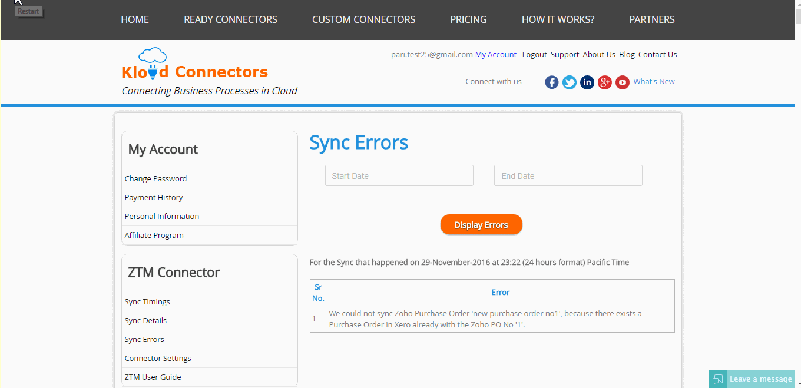Open CUSTOM CONNECTORS menu item
Screen dimensions: 801x388
[x=364, y=19]
